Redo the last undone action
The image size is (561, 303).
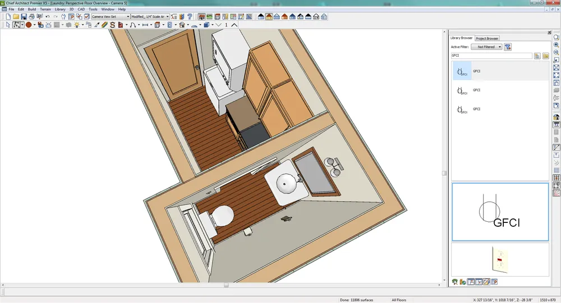point(56,17)
